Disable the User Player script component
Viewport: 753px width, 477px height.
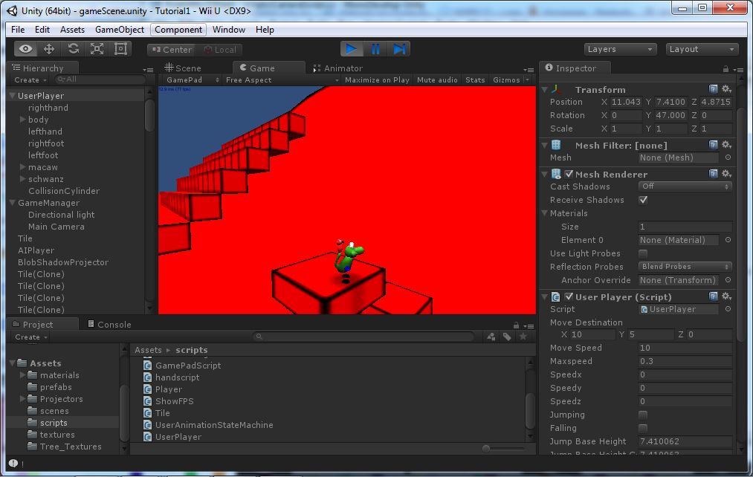[569, 296]
